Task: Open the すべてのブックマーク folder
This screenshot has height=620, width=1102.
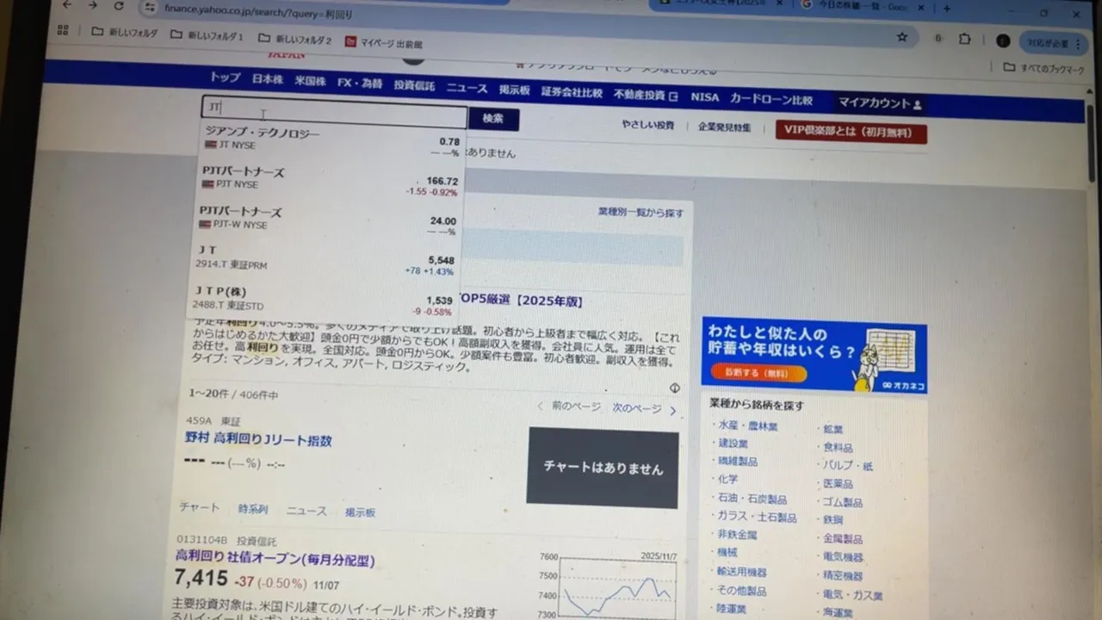Action: (1044, 68)
